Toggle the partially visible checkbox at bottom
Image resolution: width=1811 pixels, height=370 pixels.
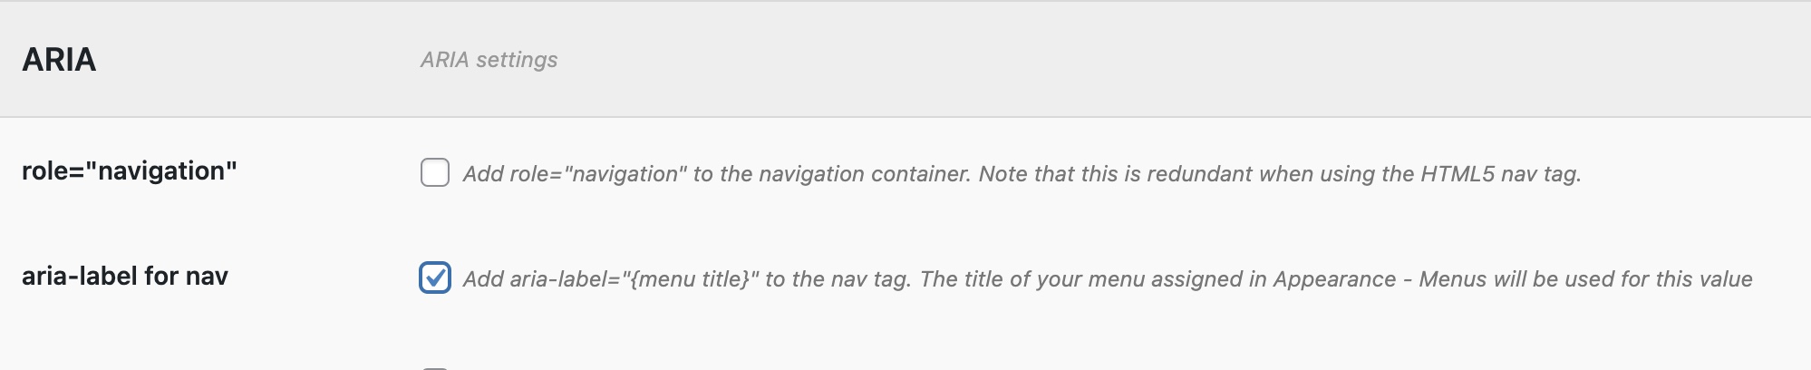point(435,367)
